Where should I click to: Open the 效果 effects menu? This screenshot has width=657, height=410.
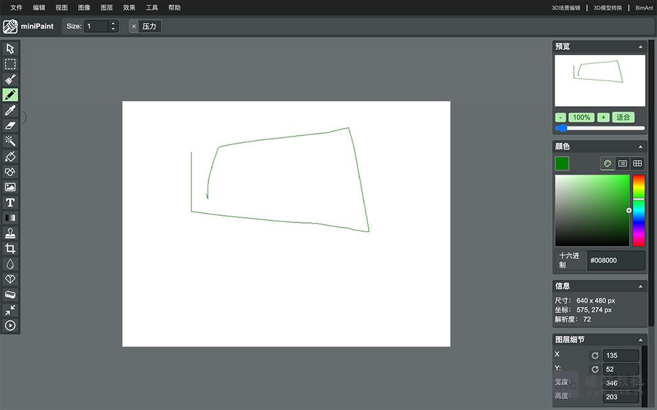coord(129,8)
